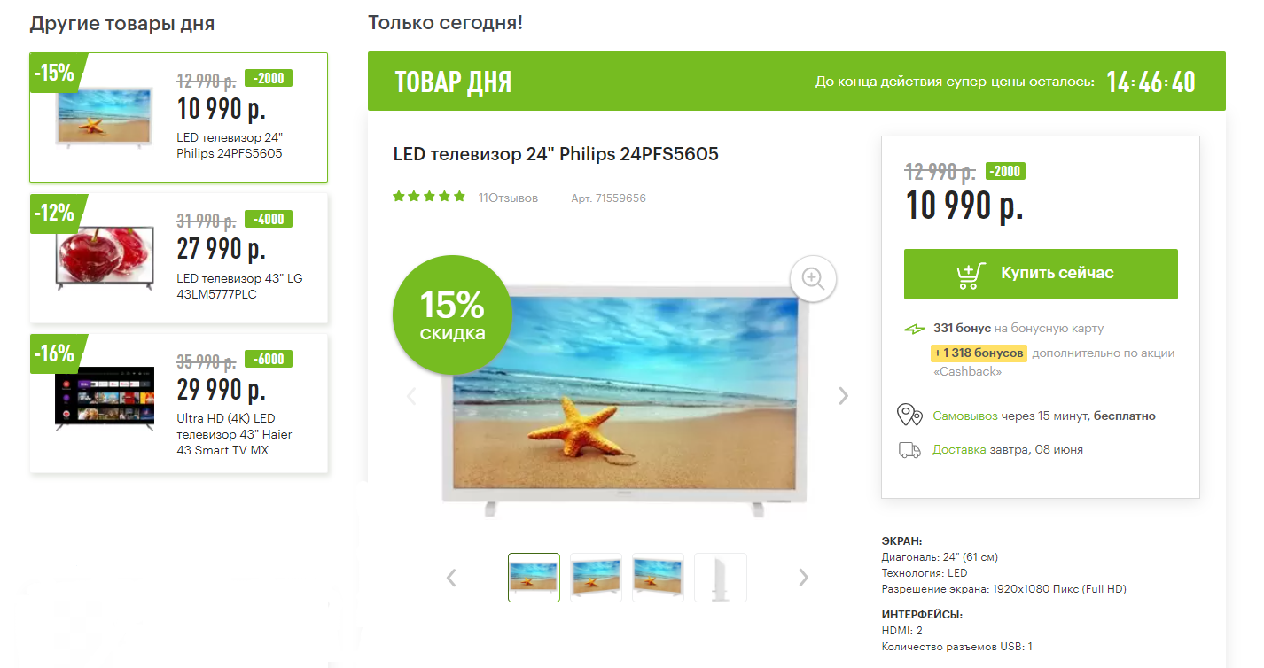Click the 15% скидка round badge
Screen dimensions: 1264x668
point(452,315)
